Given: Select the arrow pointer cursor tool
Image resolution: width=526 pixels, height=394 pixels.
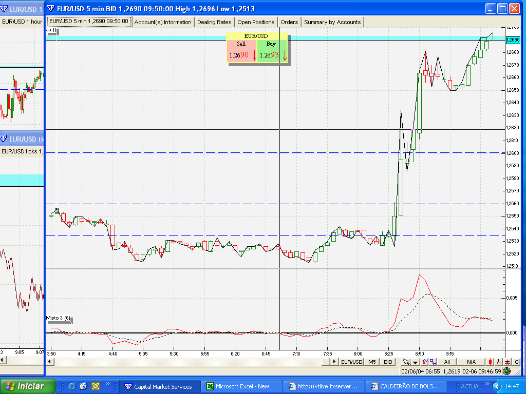Looking at the screenshot, I should pos(406,362).
